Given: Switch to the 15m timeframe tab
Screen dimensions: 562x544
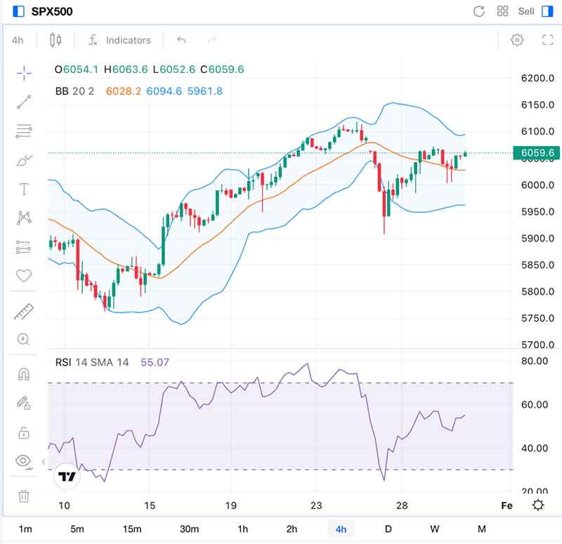Looking at the screenshot, I should [132, 529].
